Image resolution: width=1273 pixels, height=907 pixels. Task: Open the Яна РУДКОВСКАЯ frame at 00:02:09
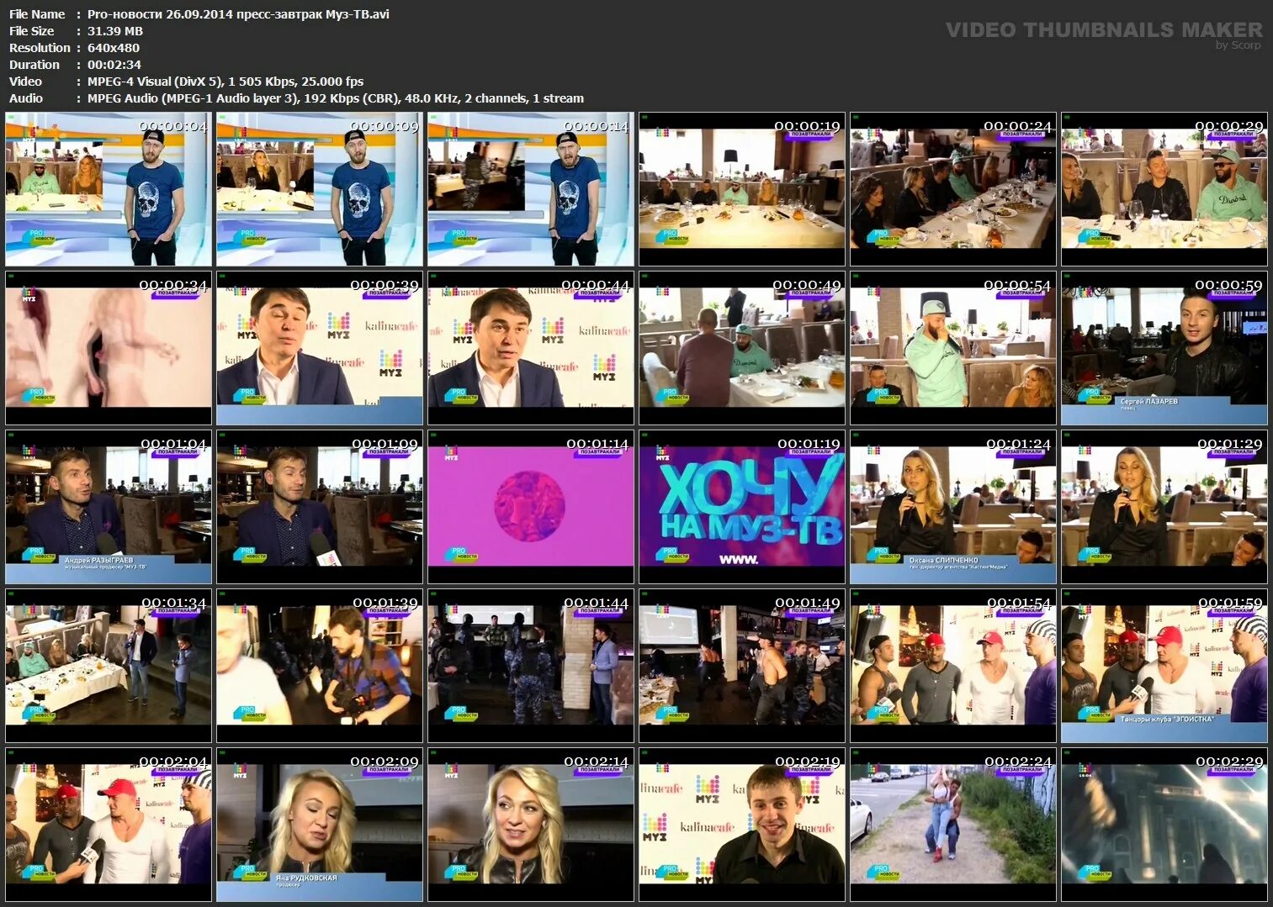[x=320, y=825]
